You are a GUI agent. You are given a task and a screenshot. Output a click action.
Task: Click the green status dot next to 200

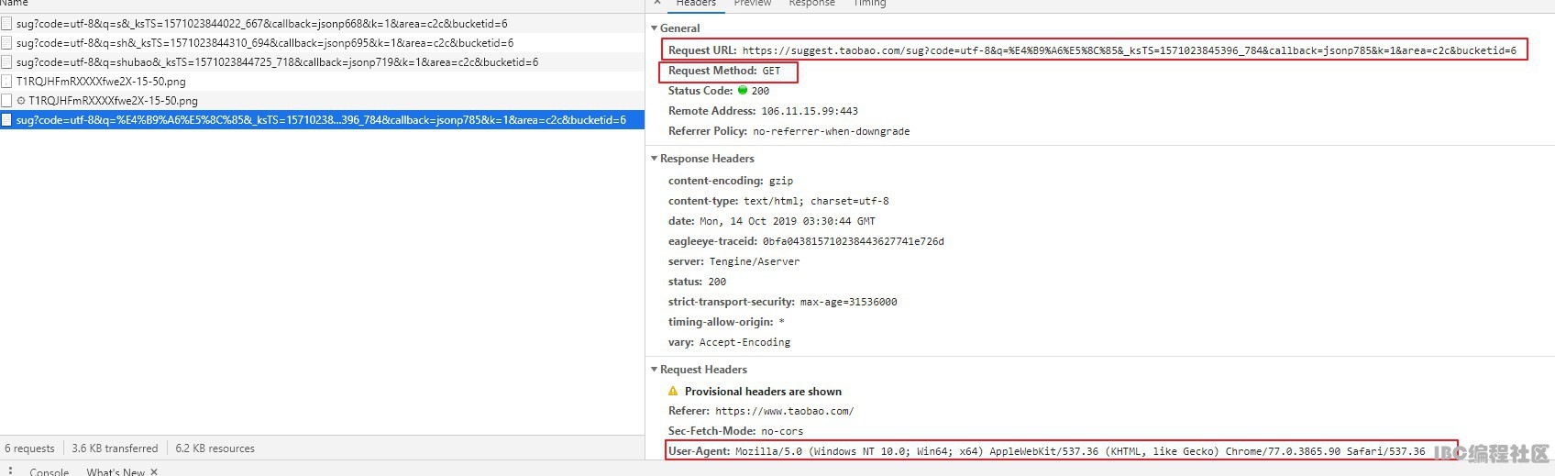pos(743,91)
